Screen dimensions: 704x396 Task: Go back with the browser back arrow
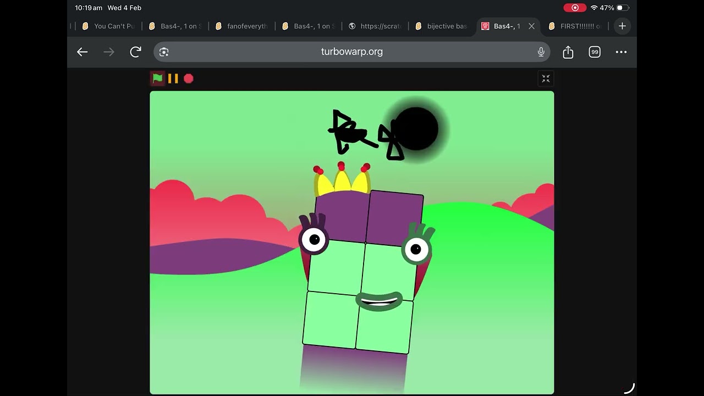(82, 52)
